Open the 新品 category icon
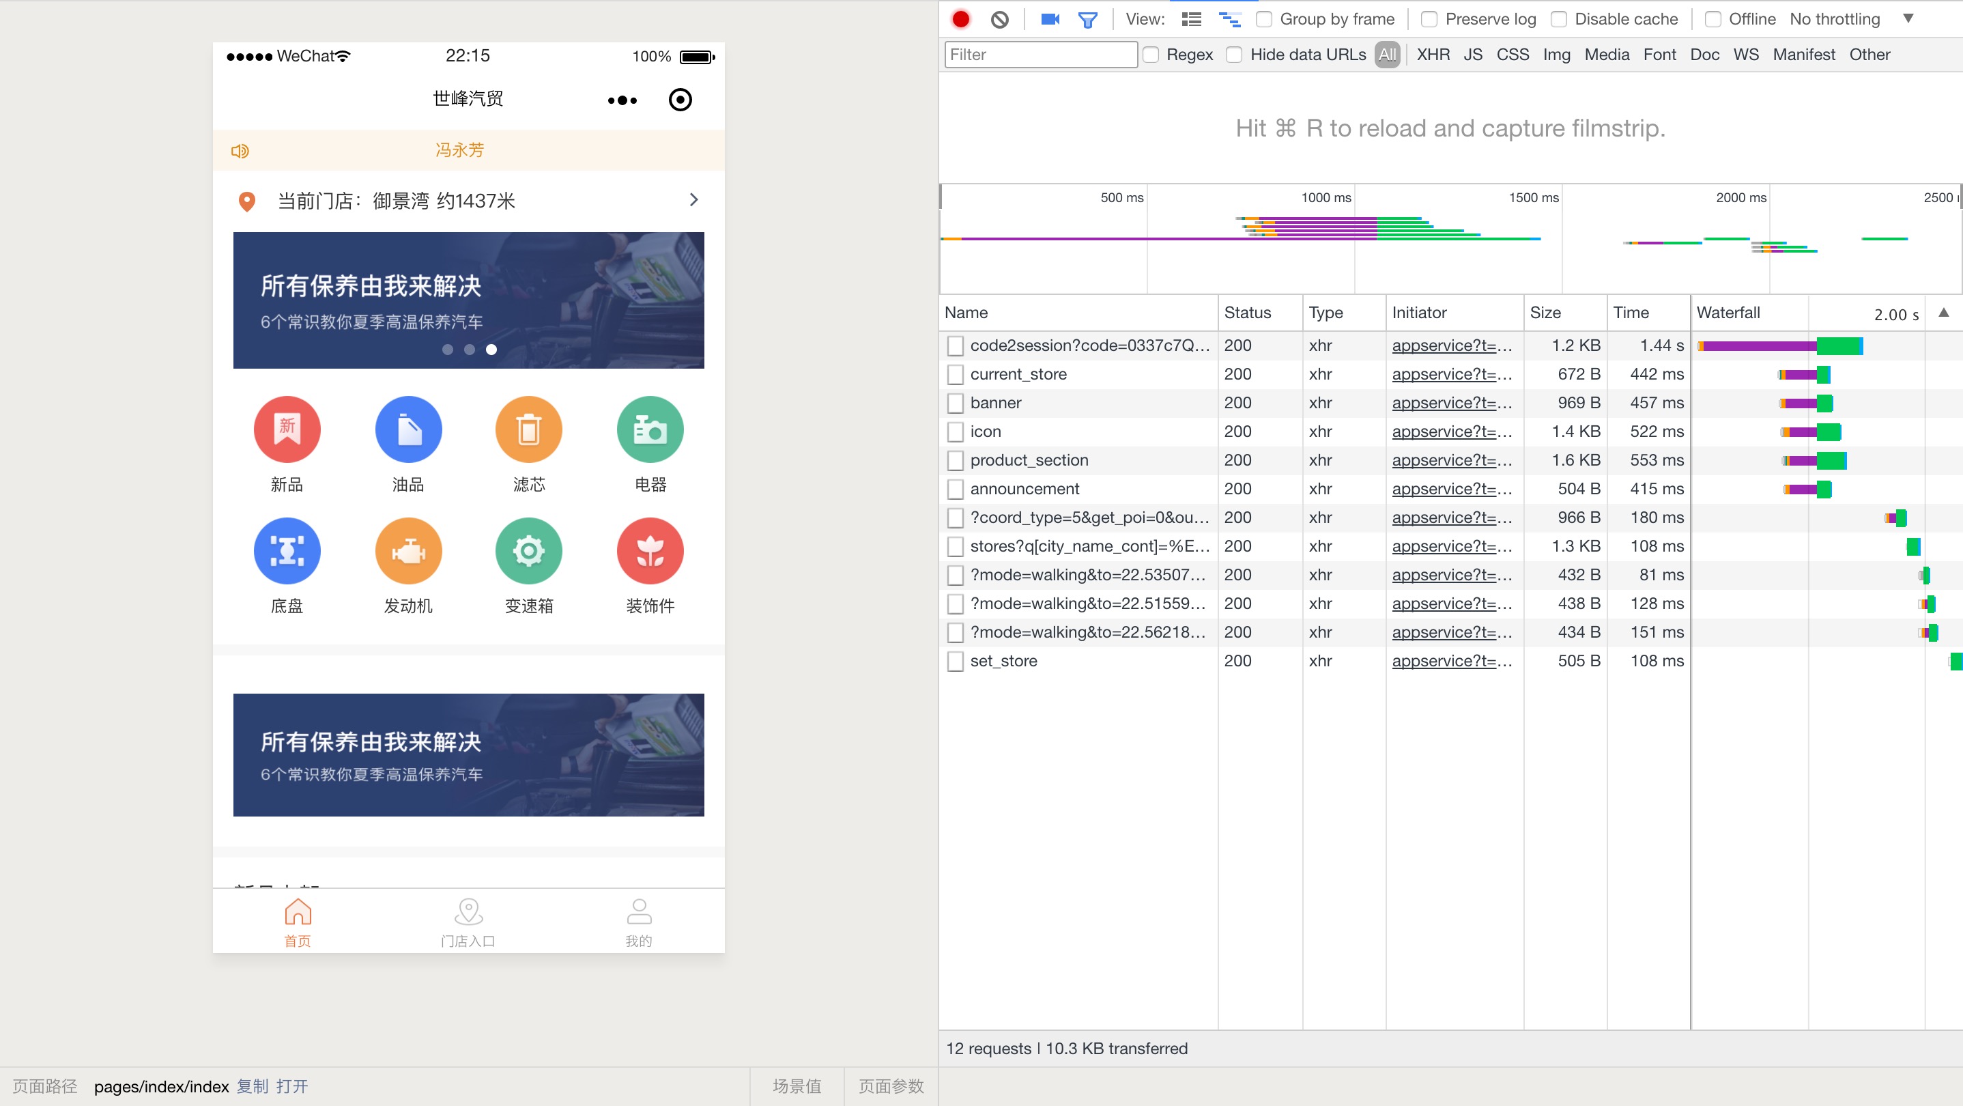 coord(287,429)
